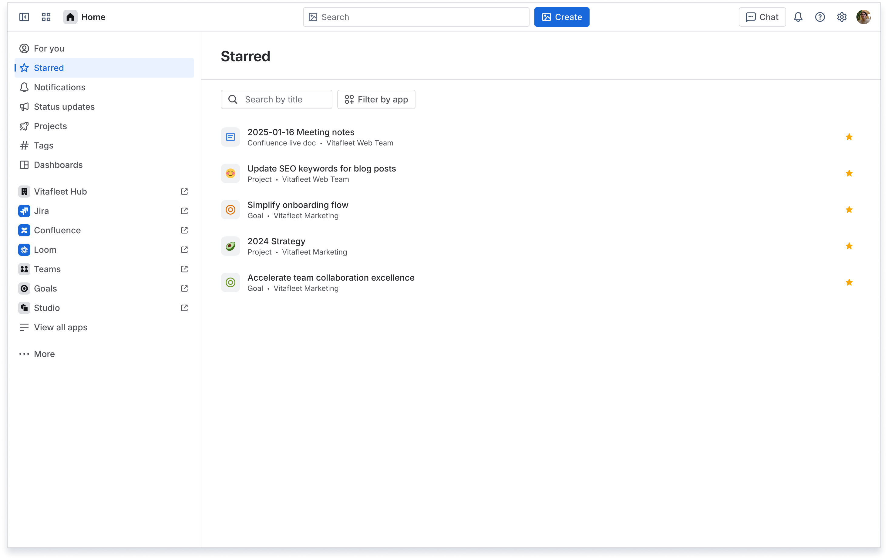Image resolution: width=888 pixels, height=560 pixels.
Task: Launch Loom from the sidebar
Action: click(x=45, y=249)
